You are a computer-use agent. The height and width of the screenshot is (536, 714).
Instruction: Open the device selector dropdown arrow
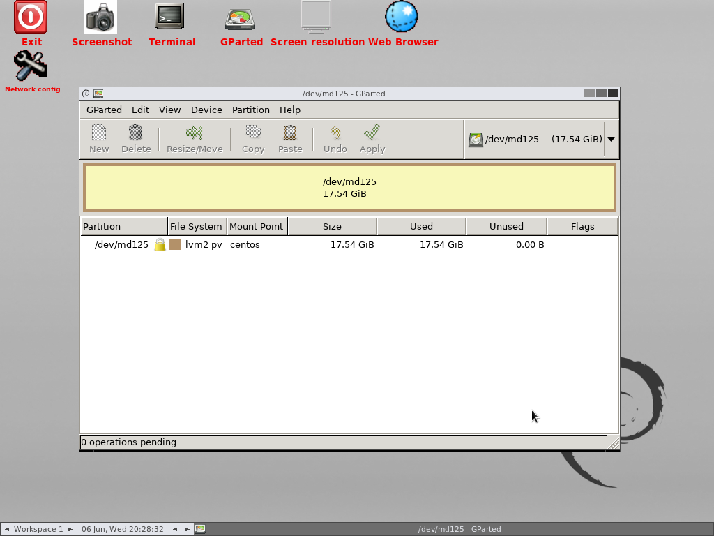click(x=611, y=140)
